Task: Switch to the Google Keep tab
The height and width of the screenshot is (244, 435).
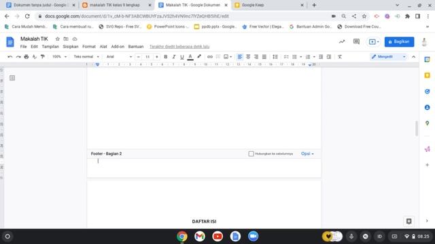Action: tap(269, 5)
